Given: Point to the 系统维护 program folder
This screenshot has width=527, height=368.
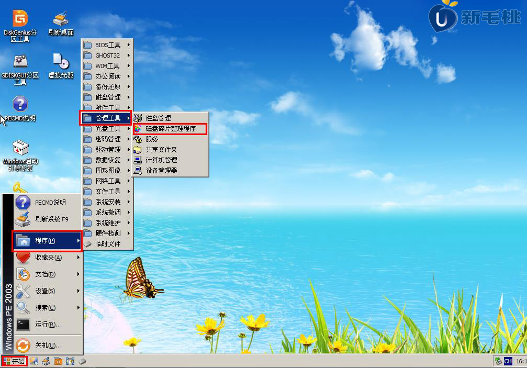Looking at the screenshot, I should coord(107,222).
